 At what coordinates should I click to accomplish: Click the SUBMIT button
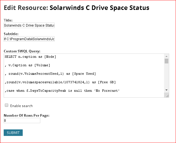[13, 133]
